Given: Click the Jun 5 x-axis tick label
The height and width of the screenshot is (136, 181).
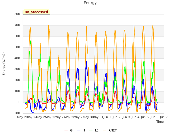Looking at the screenshot, I should pyautogui.click(x=145, y=117).
